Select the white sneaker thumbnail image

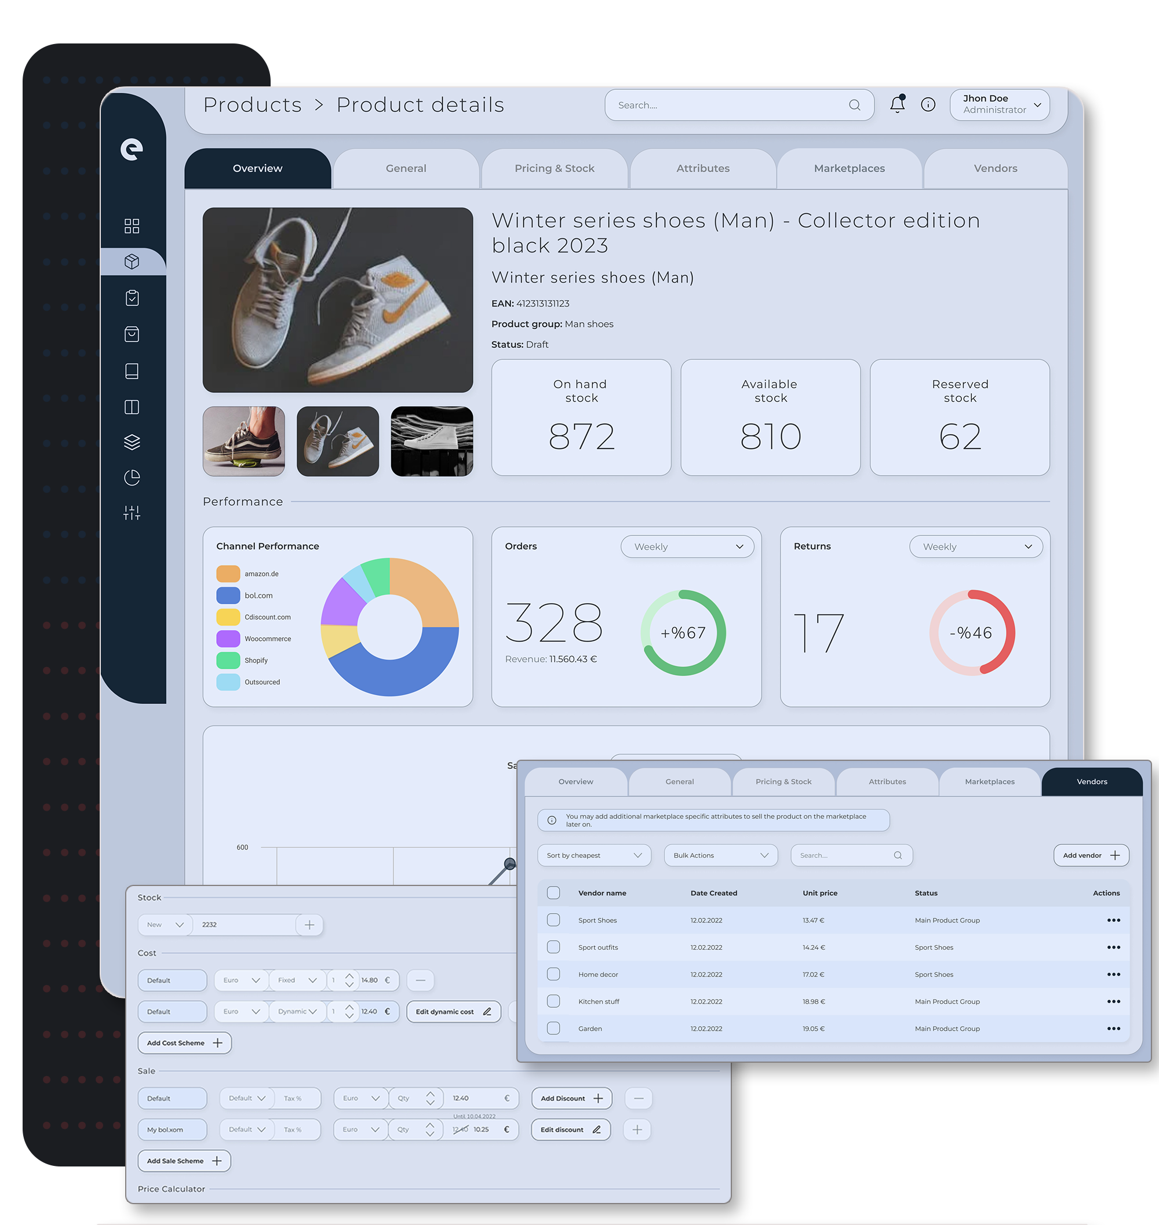pos(432,441)
